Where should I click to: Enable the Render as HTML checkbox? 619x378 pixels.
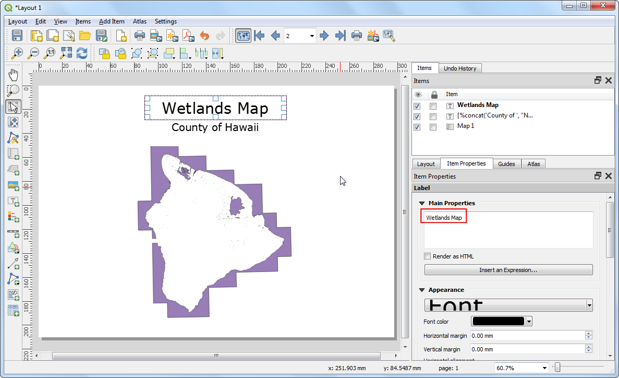pos(428,256)
